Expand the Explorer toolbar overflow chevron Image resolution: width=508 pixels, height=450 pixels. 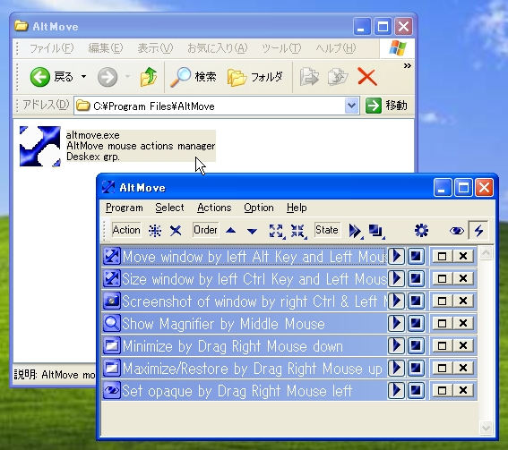[x=408, y=66]
